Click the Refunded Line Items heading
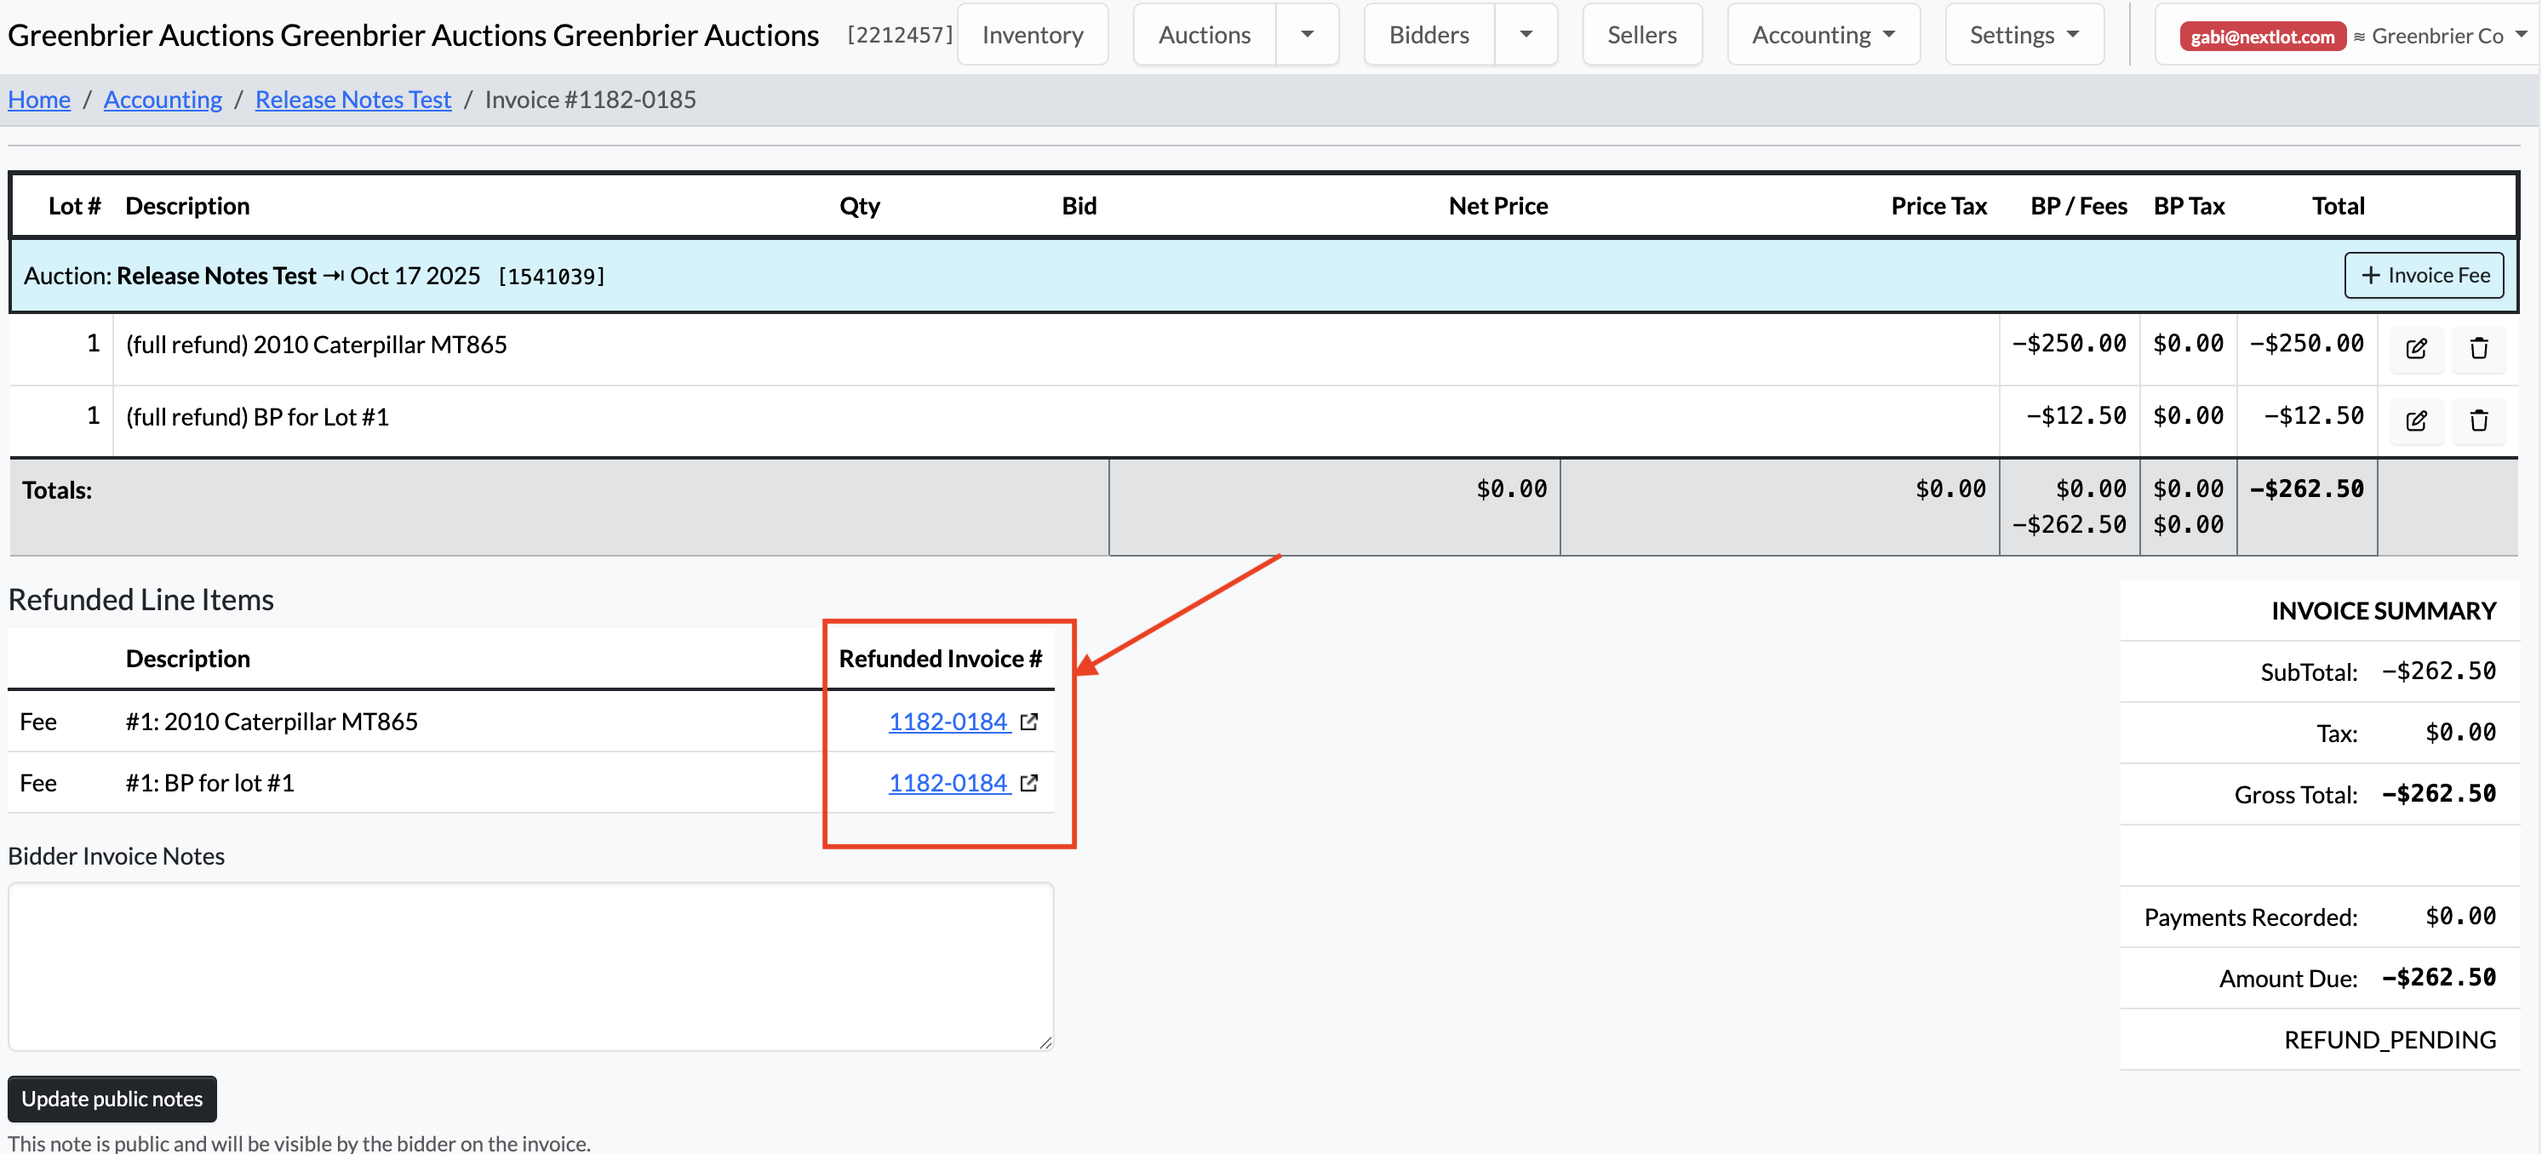This screenshot has width=2542, height=1154. (x=141, y=600)
